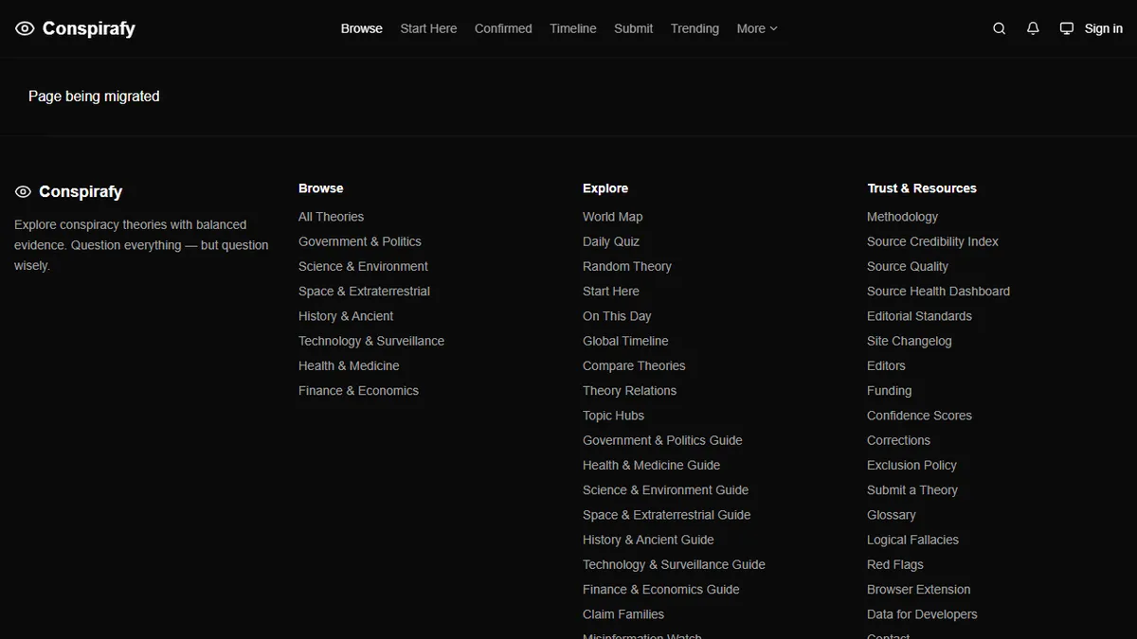Click the Sign in button
Viewport: 1137px width, 639px height.
click(x=1103, y=28)
